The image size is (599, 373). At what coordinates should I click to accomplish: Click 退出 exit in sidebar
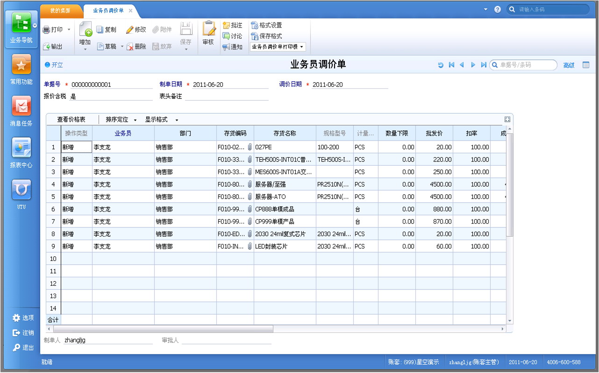[23, 348]
